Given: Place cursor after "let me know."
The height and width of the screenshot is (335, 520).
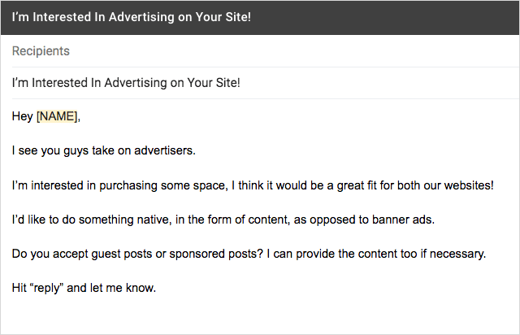Looking at the screenshot, I should (156, 288).
